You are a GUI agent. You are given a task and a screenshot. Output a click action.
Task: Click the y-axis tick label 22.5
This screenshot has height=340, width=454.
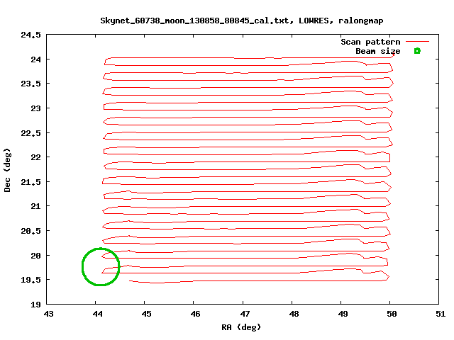click(31, 133)
